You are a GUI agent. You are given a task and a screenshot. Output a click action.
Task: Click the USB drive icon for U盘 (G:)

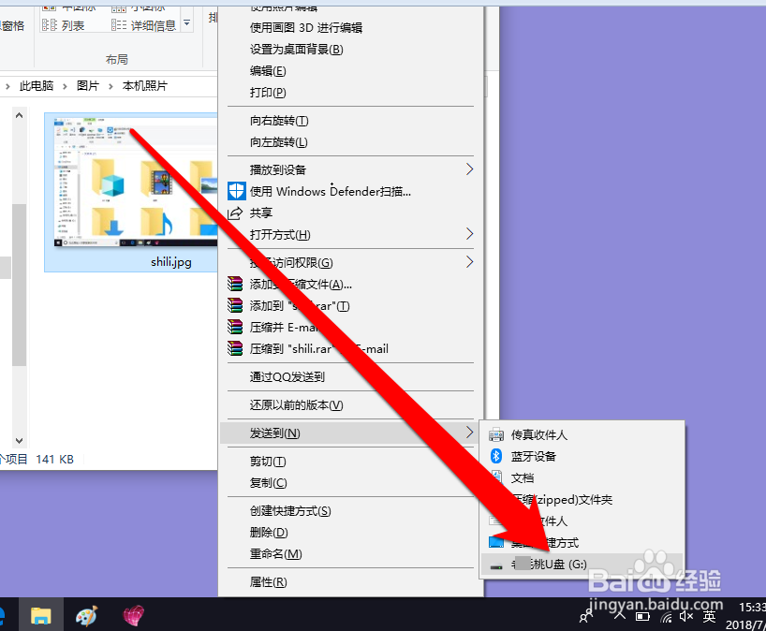[495, 564]
